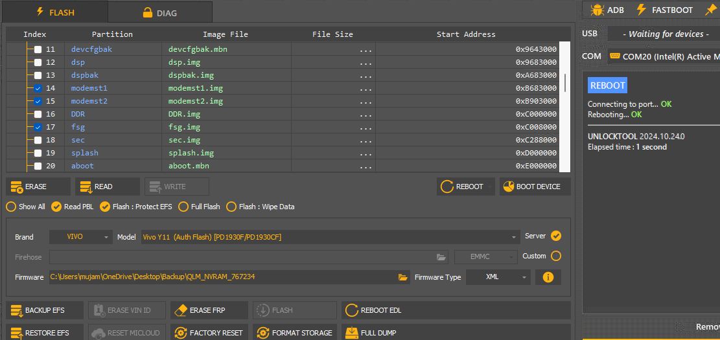Click the ERASE button icon
The height and width of the screenshot is (340, 720).
click(x=17, y=187)
